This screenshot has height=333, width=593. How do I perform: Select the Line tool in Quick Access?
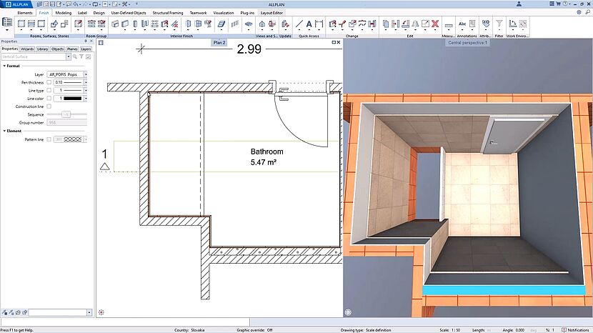pos(299,24)
